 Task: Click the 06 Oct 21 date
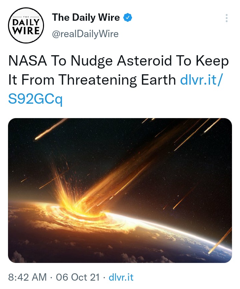[x=78, y=277]
